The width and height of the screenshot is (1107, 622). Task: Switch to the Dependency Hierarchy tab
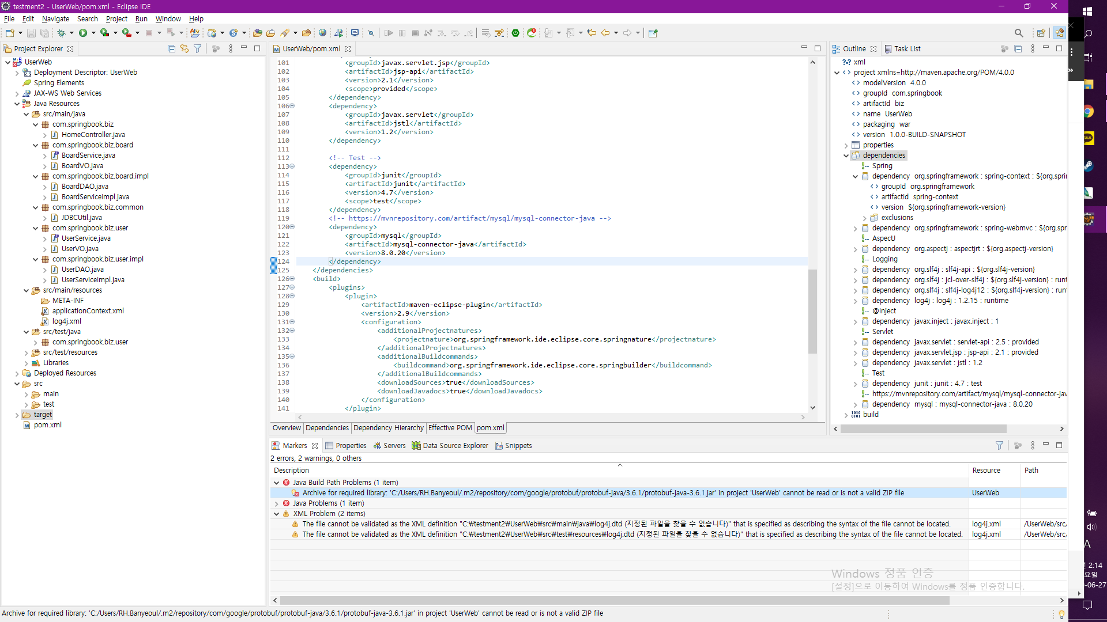(x=388, y=428)
